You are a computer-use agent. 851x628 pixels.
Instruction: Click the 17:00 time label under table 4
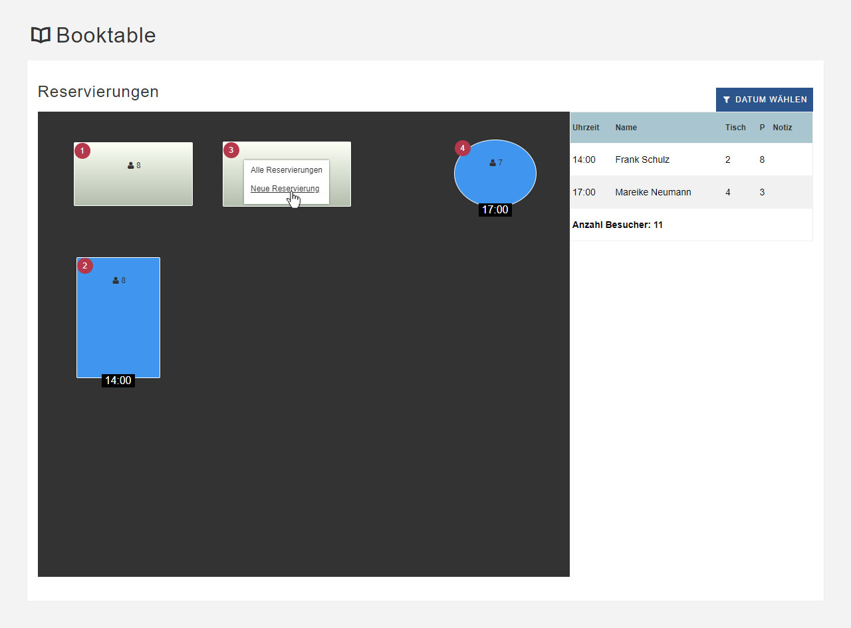(495, 210)
